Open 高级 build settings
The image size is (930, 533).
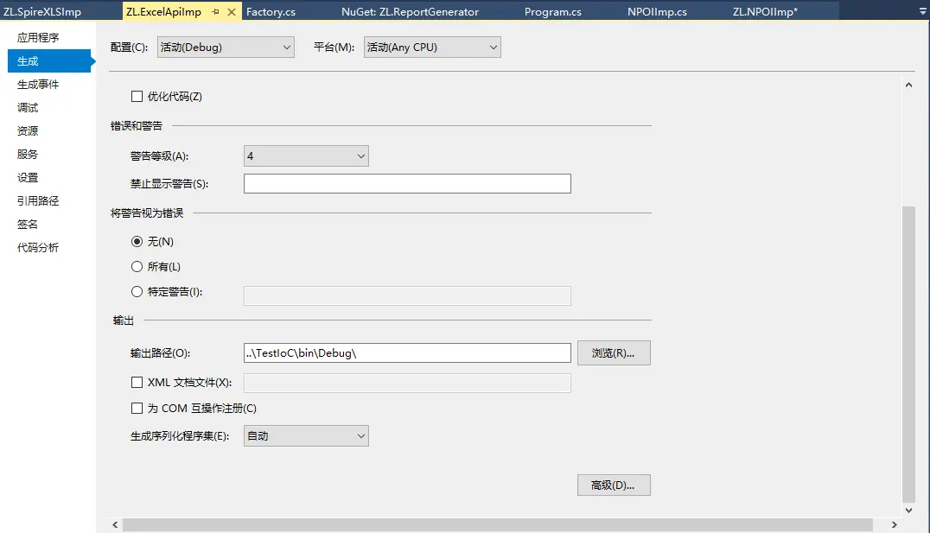[x=614, y=485]
